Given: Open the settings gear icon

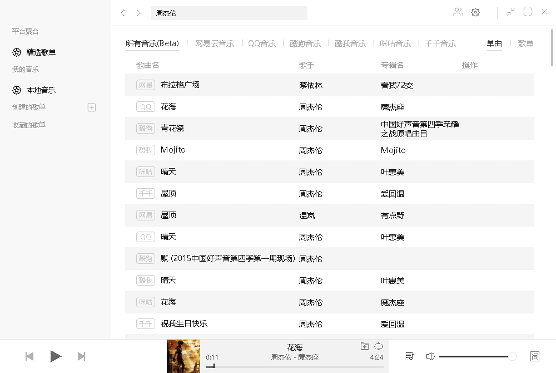Looking at the screenshot, I should (475, 12).
